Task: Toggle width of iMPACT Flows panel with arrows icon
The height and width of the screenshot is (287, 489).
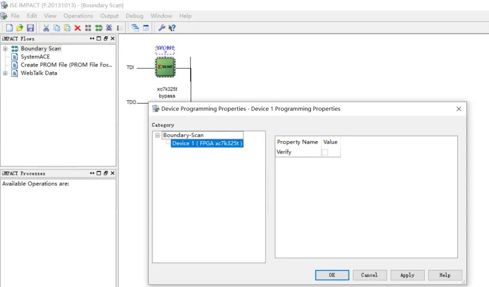Action: click(92, 38)
